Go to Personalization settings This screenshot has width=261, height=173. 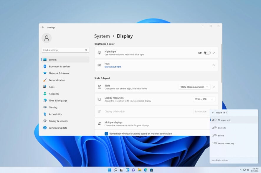pos(65,80)
